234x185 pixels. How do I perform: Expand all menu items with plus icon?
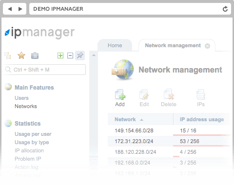60,55
